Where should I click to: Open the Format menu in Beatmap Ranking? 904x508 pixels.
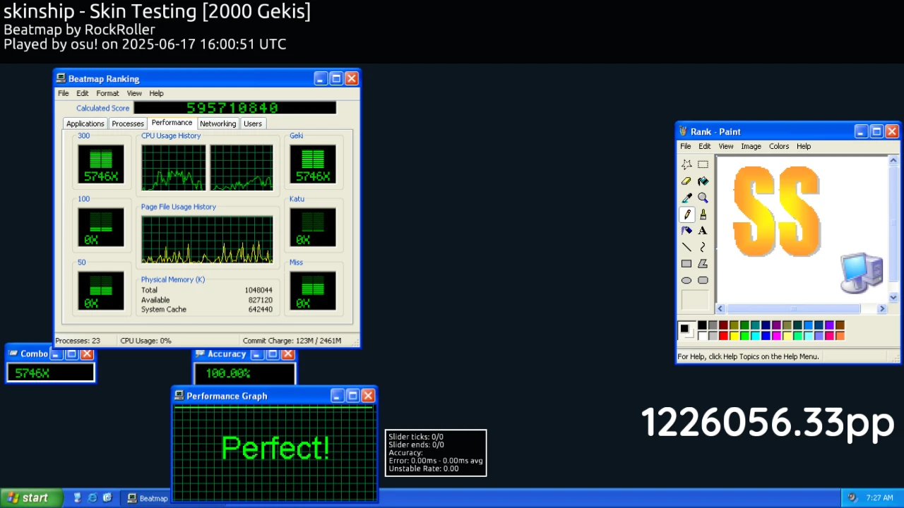click(x=107, y=93)
